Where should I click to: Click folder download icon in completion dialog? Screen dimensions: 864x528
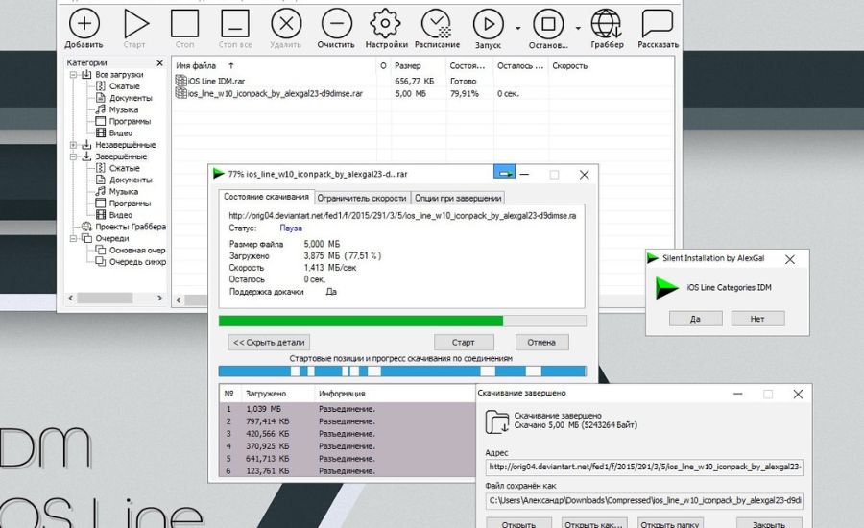pyautogui.click(x=497, y=422)
